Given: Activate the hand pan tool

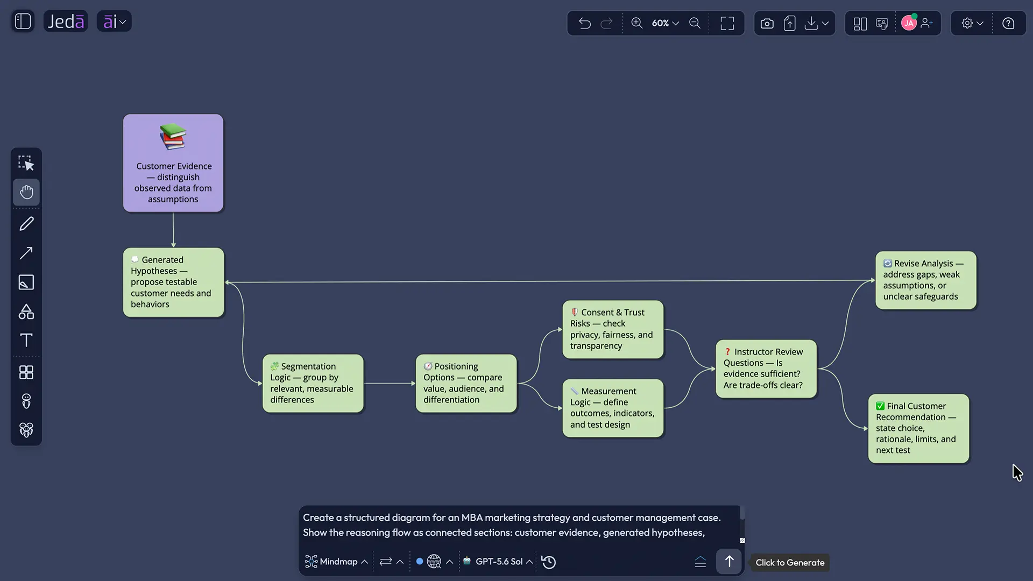Looking at the screenshot, I should pos(26,192).
